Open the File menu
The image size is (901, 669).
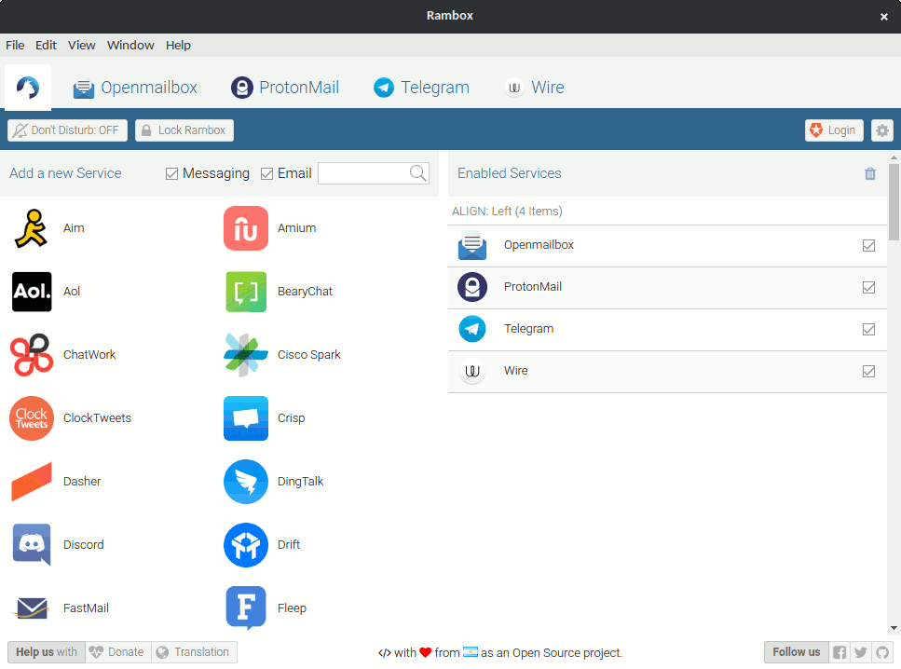click(15, 45)
